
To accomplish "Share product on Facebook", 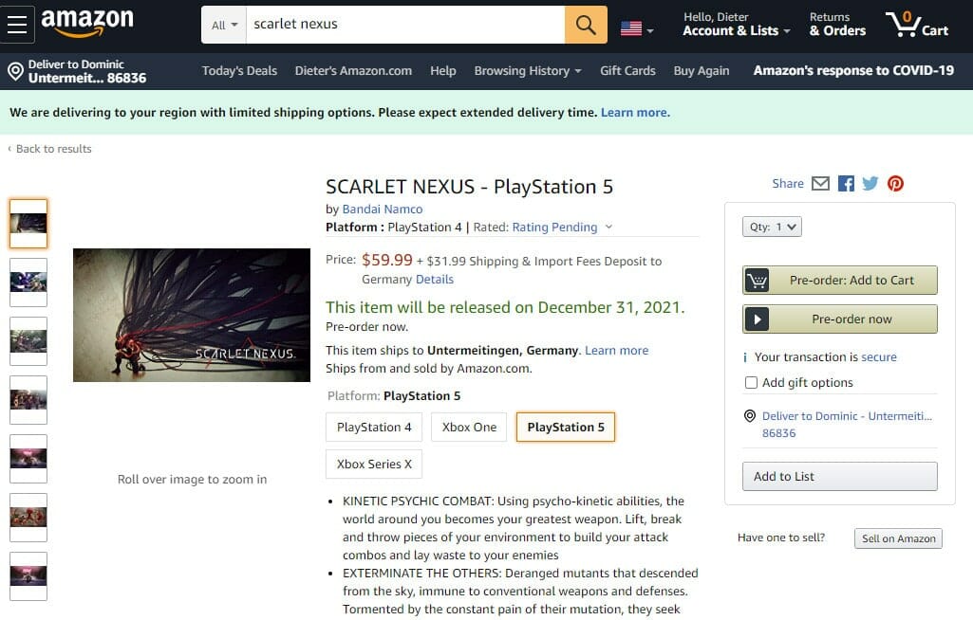I will (x=846, y=184).
